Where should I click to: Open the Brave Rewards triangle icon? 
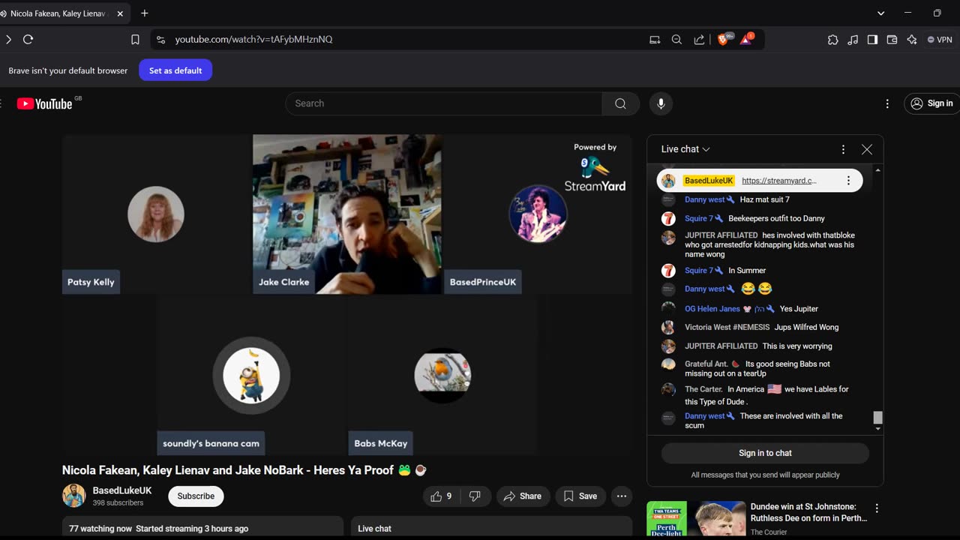(746, 40)
